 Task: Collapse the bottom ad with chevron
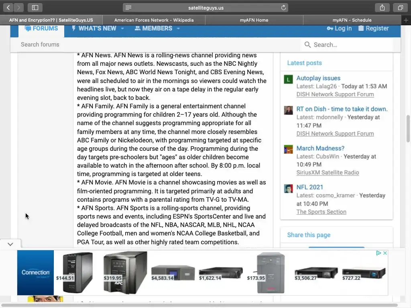pos(10,244)
